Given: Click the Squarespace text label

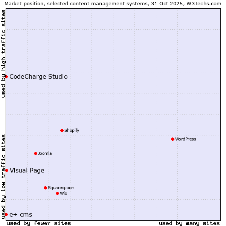Looking at the screenshot, I should 61,188.
